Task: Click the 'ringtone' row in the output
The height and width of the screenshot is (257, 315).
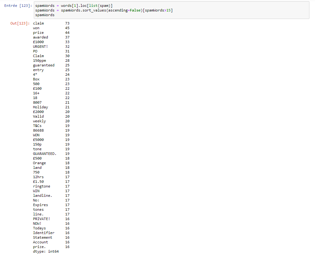Action: 42,186
